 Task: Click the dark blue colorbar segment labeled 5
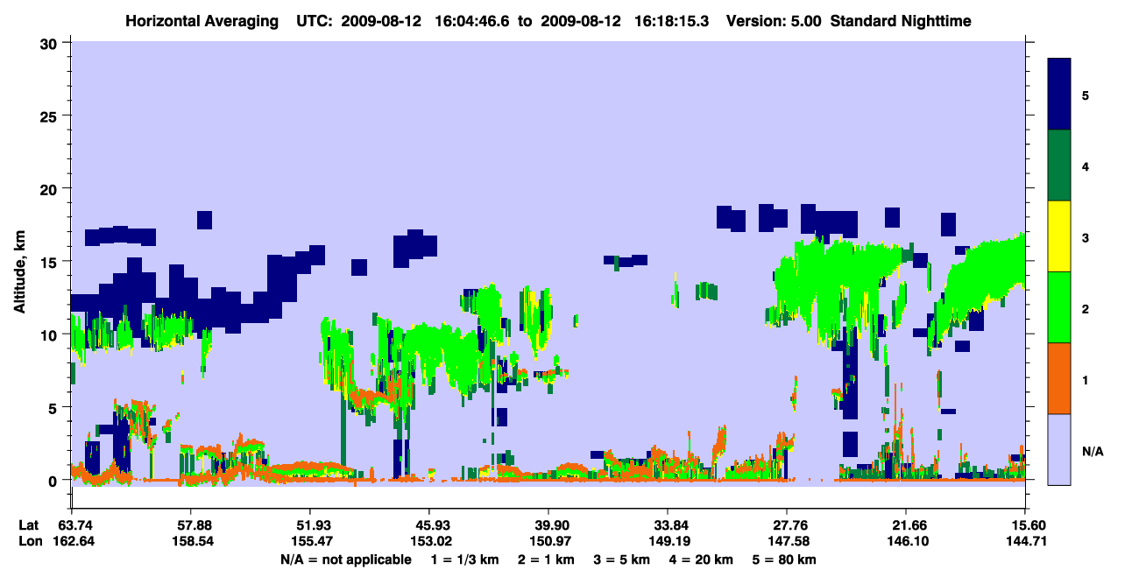click(x=1059, y=94)
